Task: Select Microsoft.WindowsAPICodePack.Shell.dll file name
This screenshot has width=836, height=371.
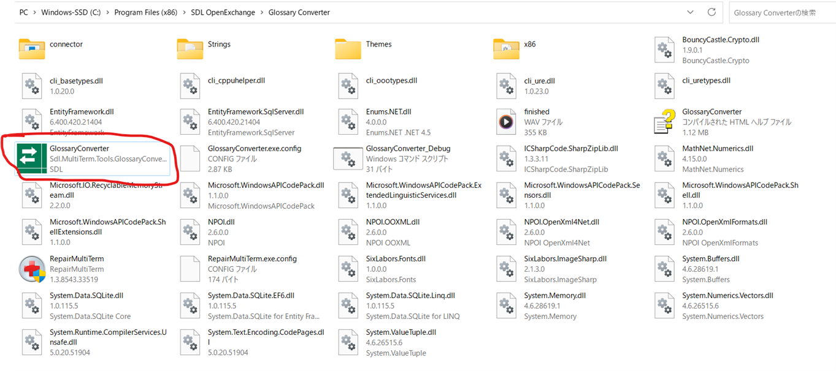Action: coord(740,190)
